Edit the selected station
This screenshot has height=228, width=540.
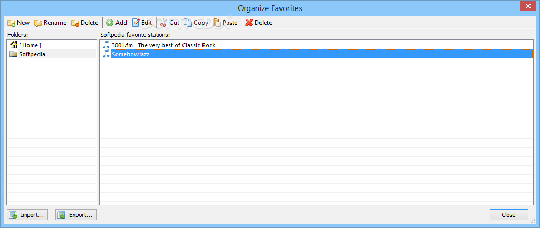point(142,23)
